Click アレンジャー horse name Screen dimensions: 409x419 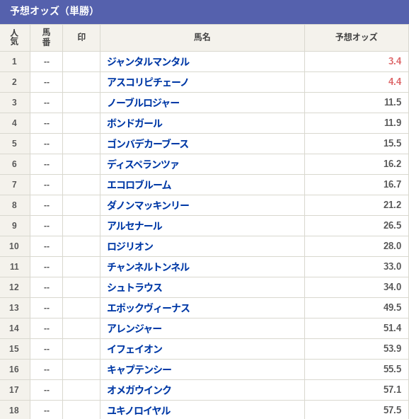134,328
